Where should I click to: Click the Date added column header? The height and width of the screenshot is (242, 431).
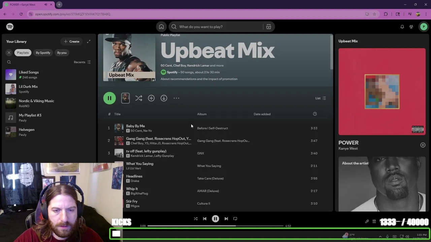tap(262, 114)
